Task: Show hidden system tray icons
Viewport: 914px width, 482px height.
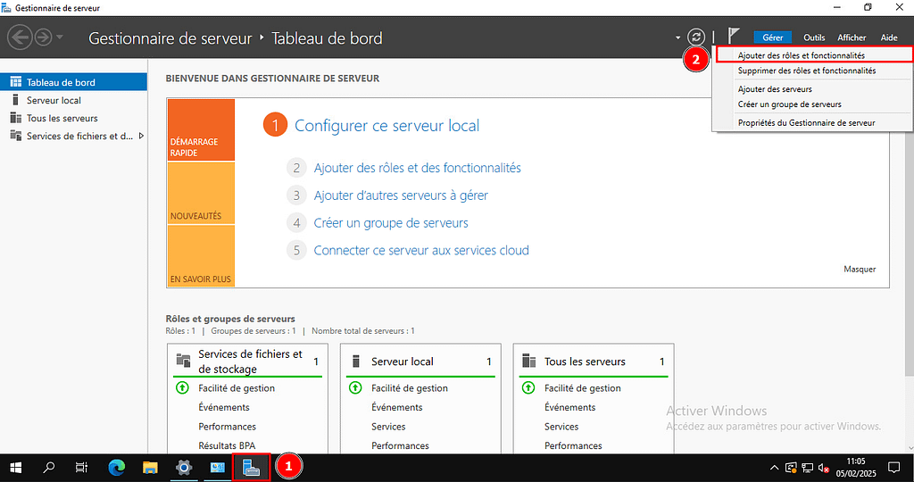Action: tap(774, 467)
